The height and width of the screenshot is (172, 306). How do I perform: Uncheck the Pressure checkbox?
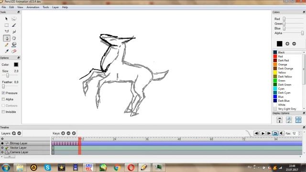(3, 93)
